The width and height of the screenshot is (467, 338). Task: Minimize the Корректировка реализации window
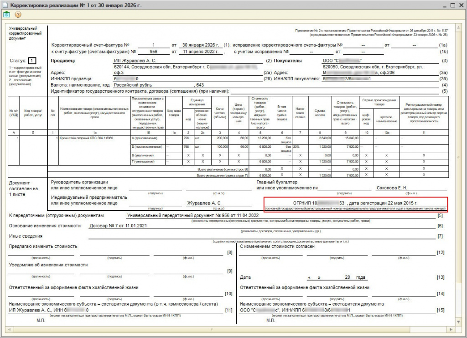(444, 5)
